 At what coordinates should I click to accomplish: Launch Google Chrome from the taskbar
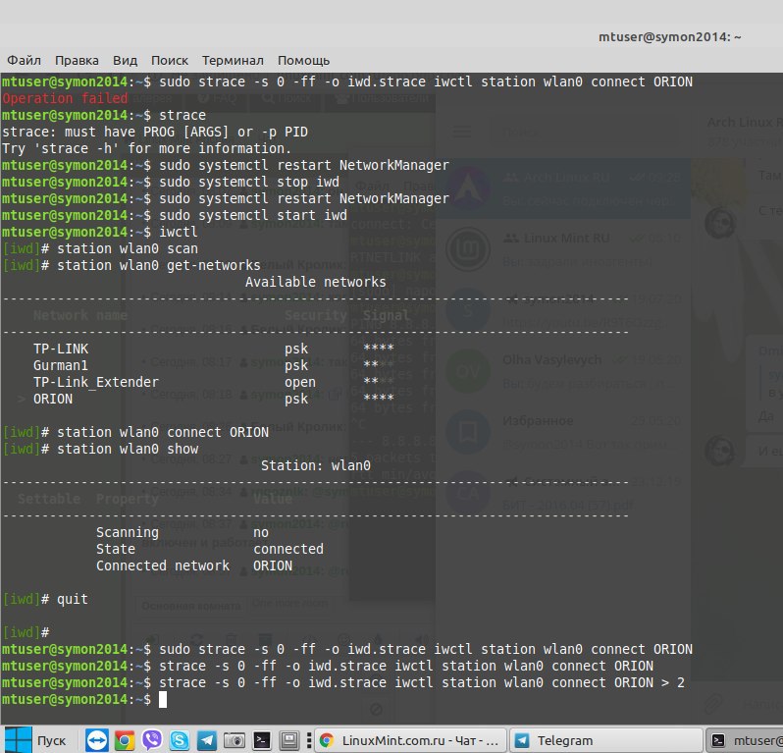tap(124, 740)
